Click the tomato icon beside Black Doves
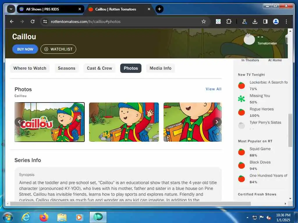Screen dimensions: 298x223 (x=242, y=165)
